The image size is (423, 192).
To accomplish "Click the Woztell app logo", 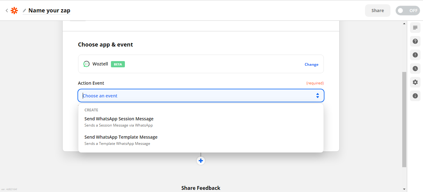I will click(x=86, y=64).
